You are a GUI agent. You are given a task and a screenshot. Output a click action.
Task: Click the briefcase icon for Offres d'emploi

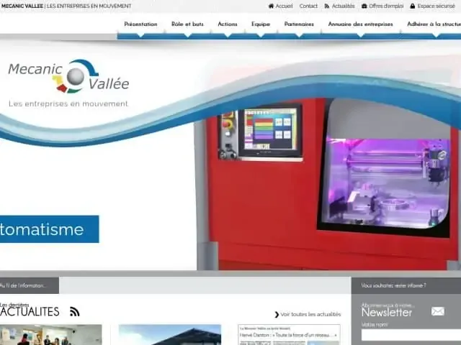point(364,6)
